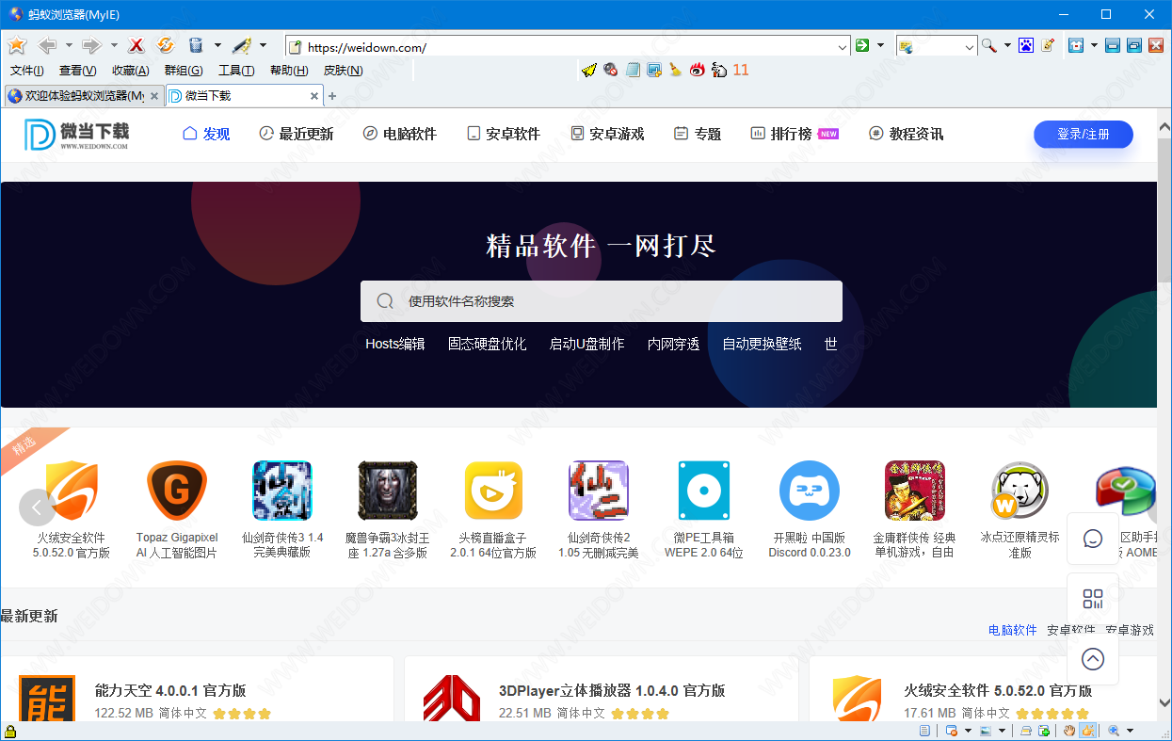The height and width of the screenshot is (741, 1172).
Task: Click the pen tools toolbar icon
Action: [x=241, y=45]
